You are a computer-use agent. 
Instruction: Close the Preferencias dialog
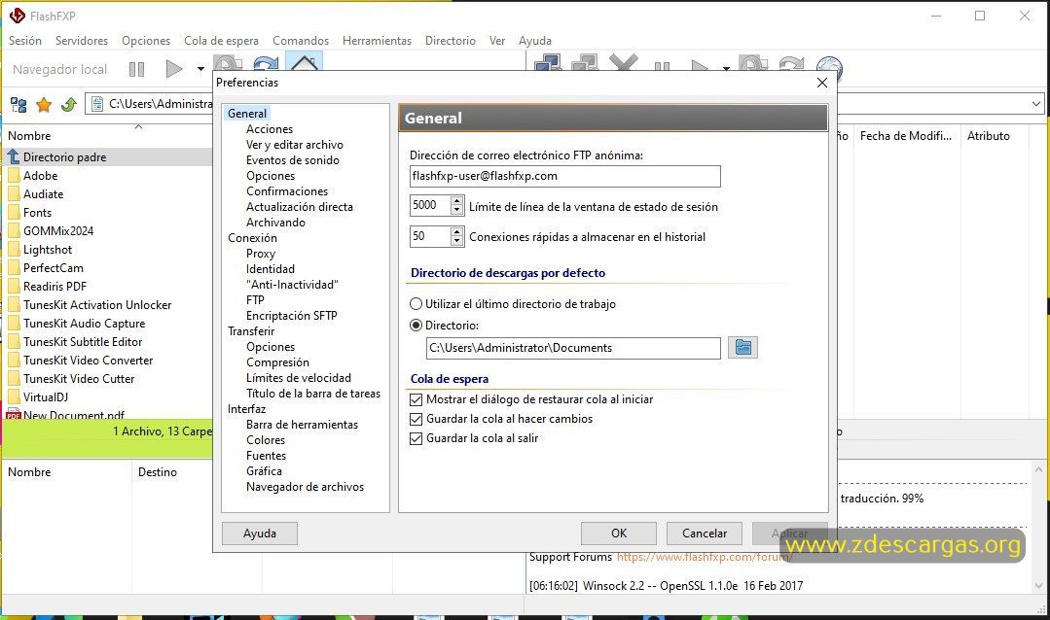pyautogui.click(x=822, y=83)
